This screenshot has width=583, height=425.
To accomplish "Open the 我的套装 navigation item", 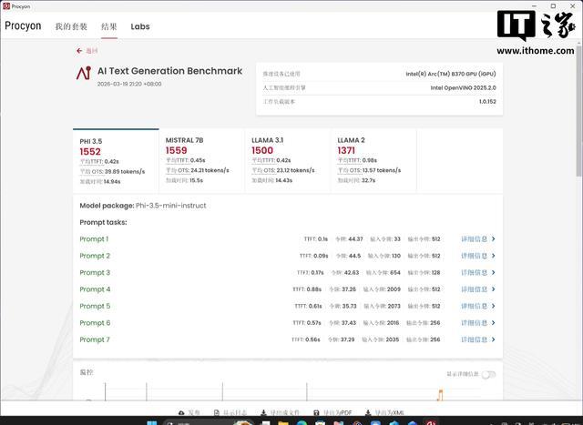I will tap(71, 26).
